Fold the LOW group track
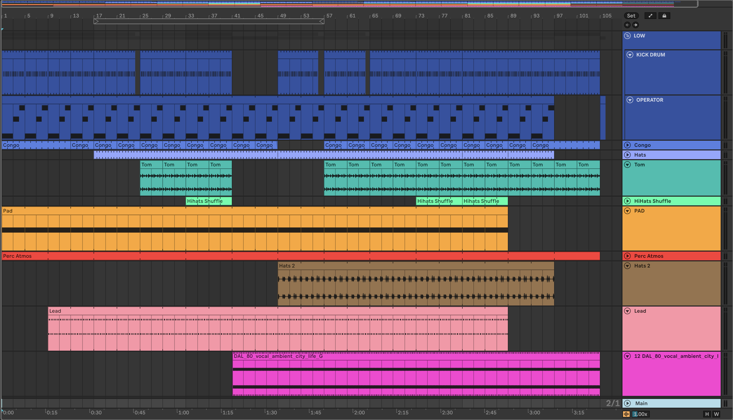Screen dimensions: 733x420 point(627,36)
